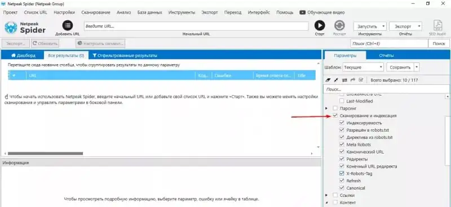Uncheck the Refresh parameter checkbox
This screenshot has height=207, width=451.
[342, 181]
